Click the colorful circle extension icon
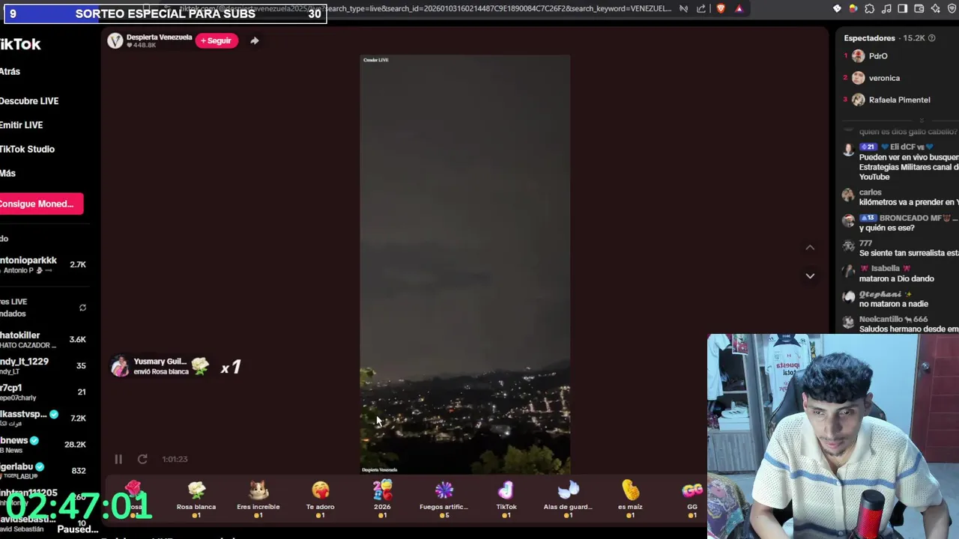The image size is (959, 539). pos(853,8)
